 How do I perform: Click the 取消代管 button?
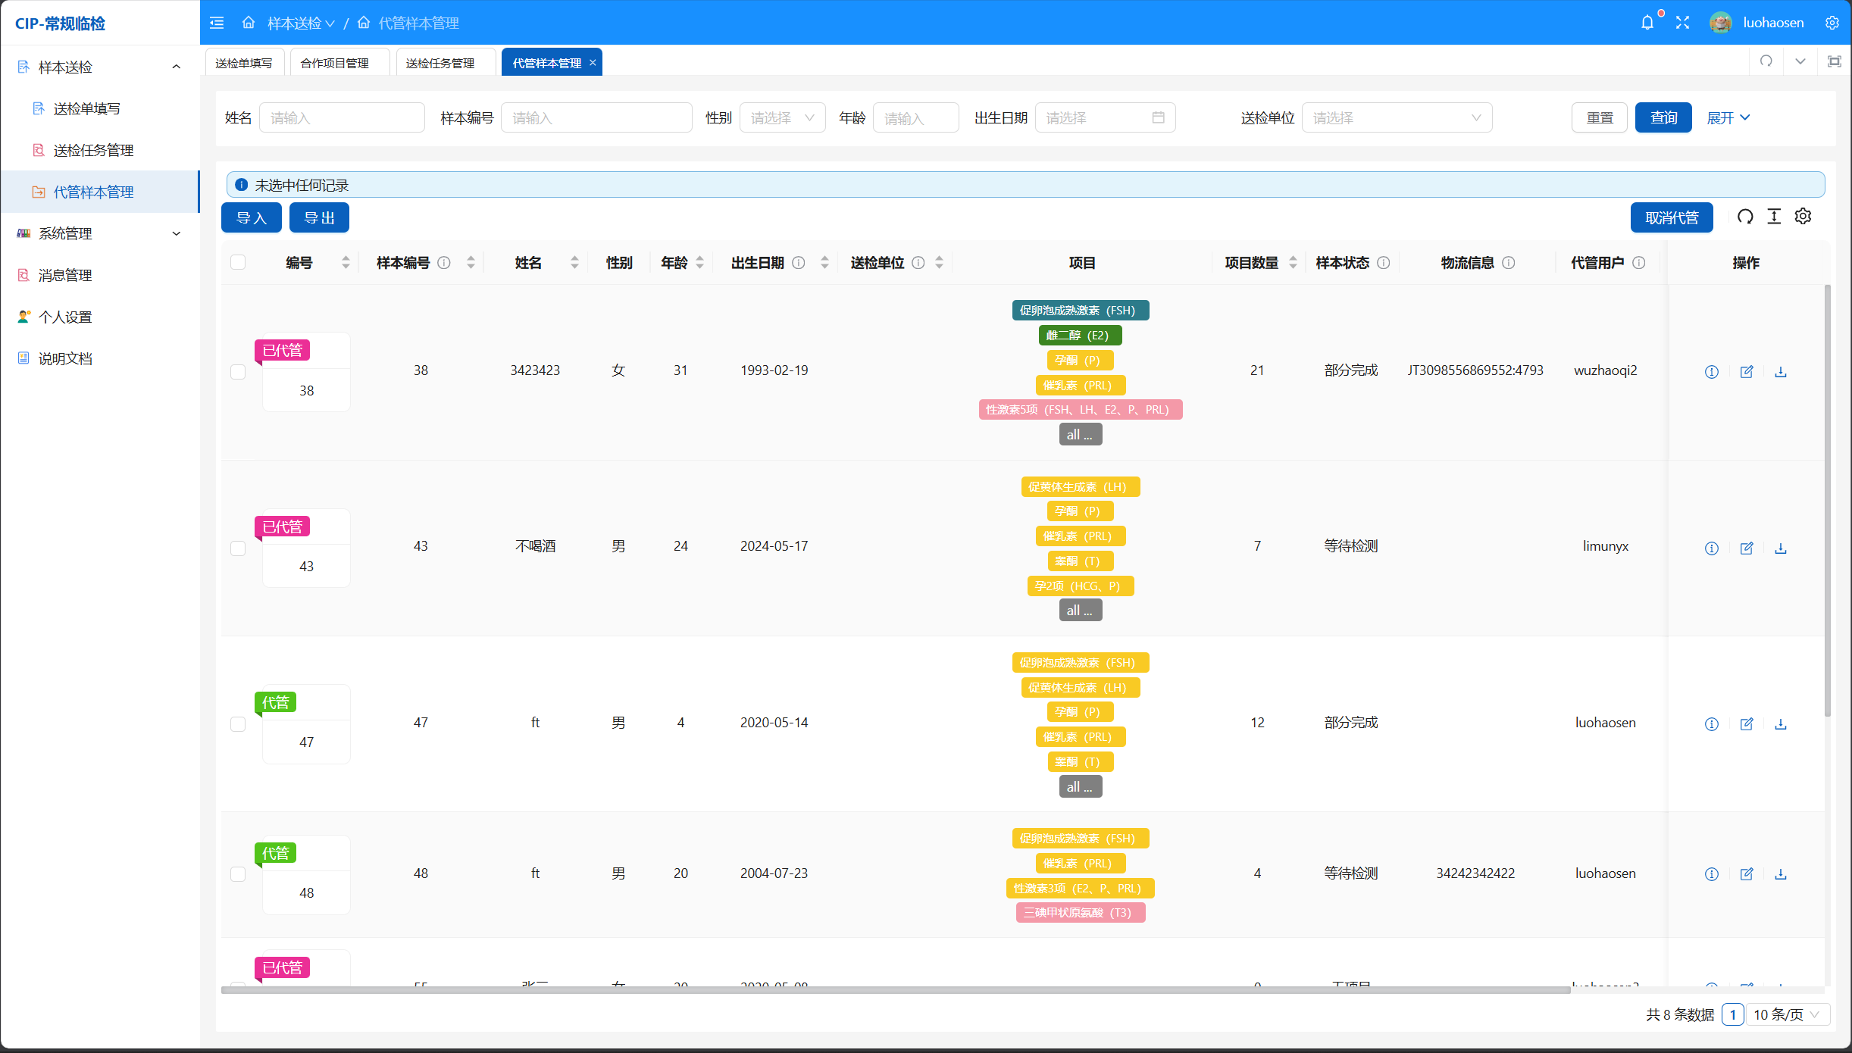(1671, 218)
